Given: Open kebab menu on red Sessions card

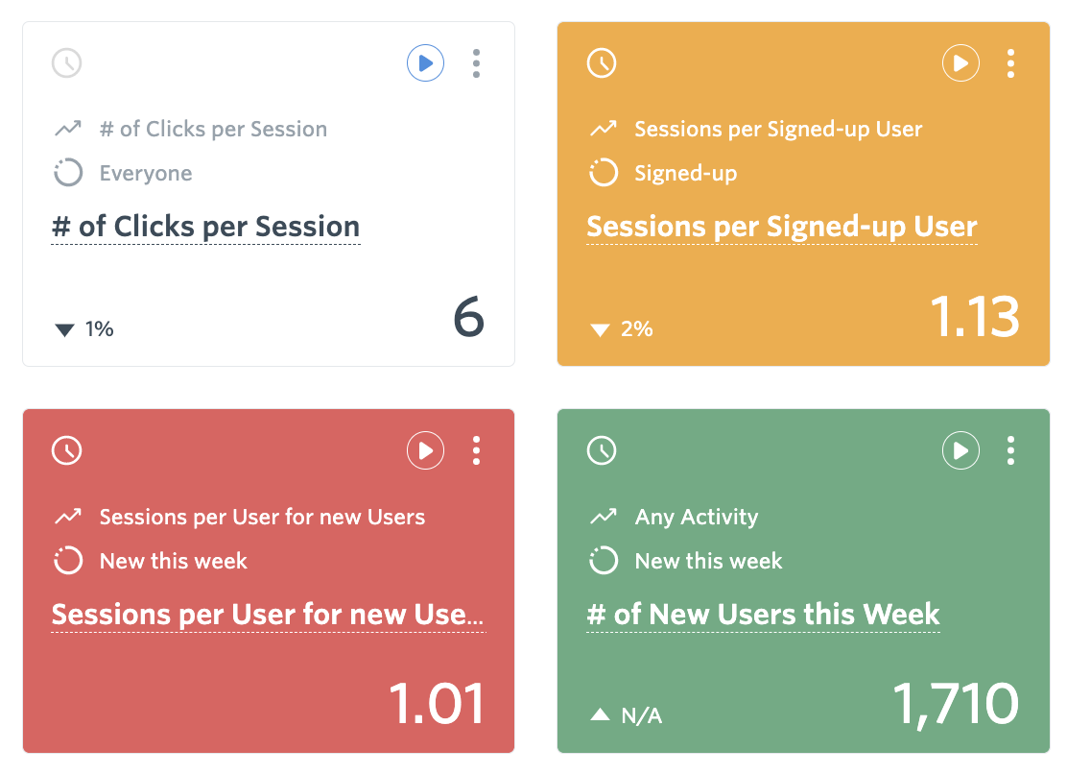Looking at the screenshot, I should coord(476,450).
